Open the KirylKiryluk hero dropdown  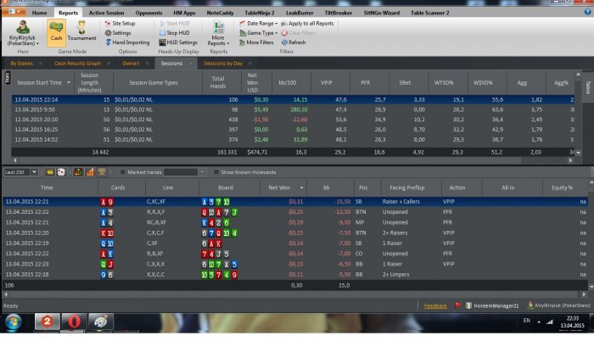click(23, 33)
